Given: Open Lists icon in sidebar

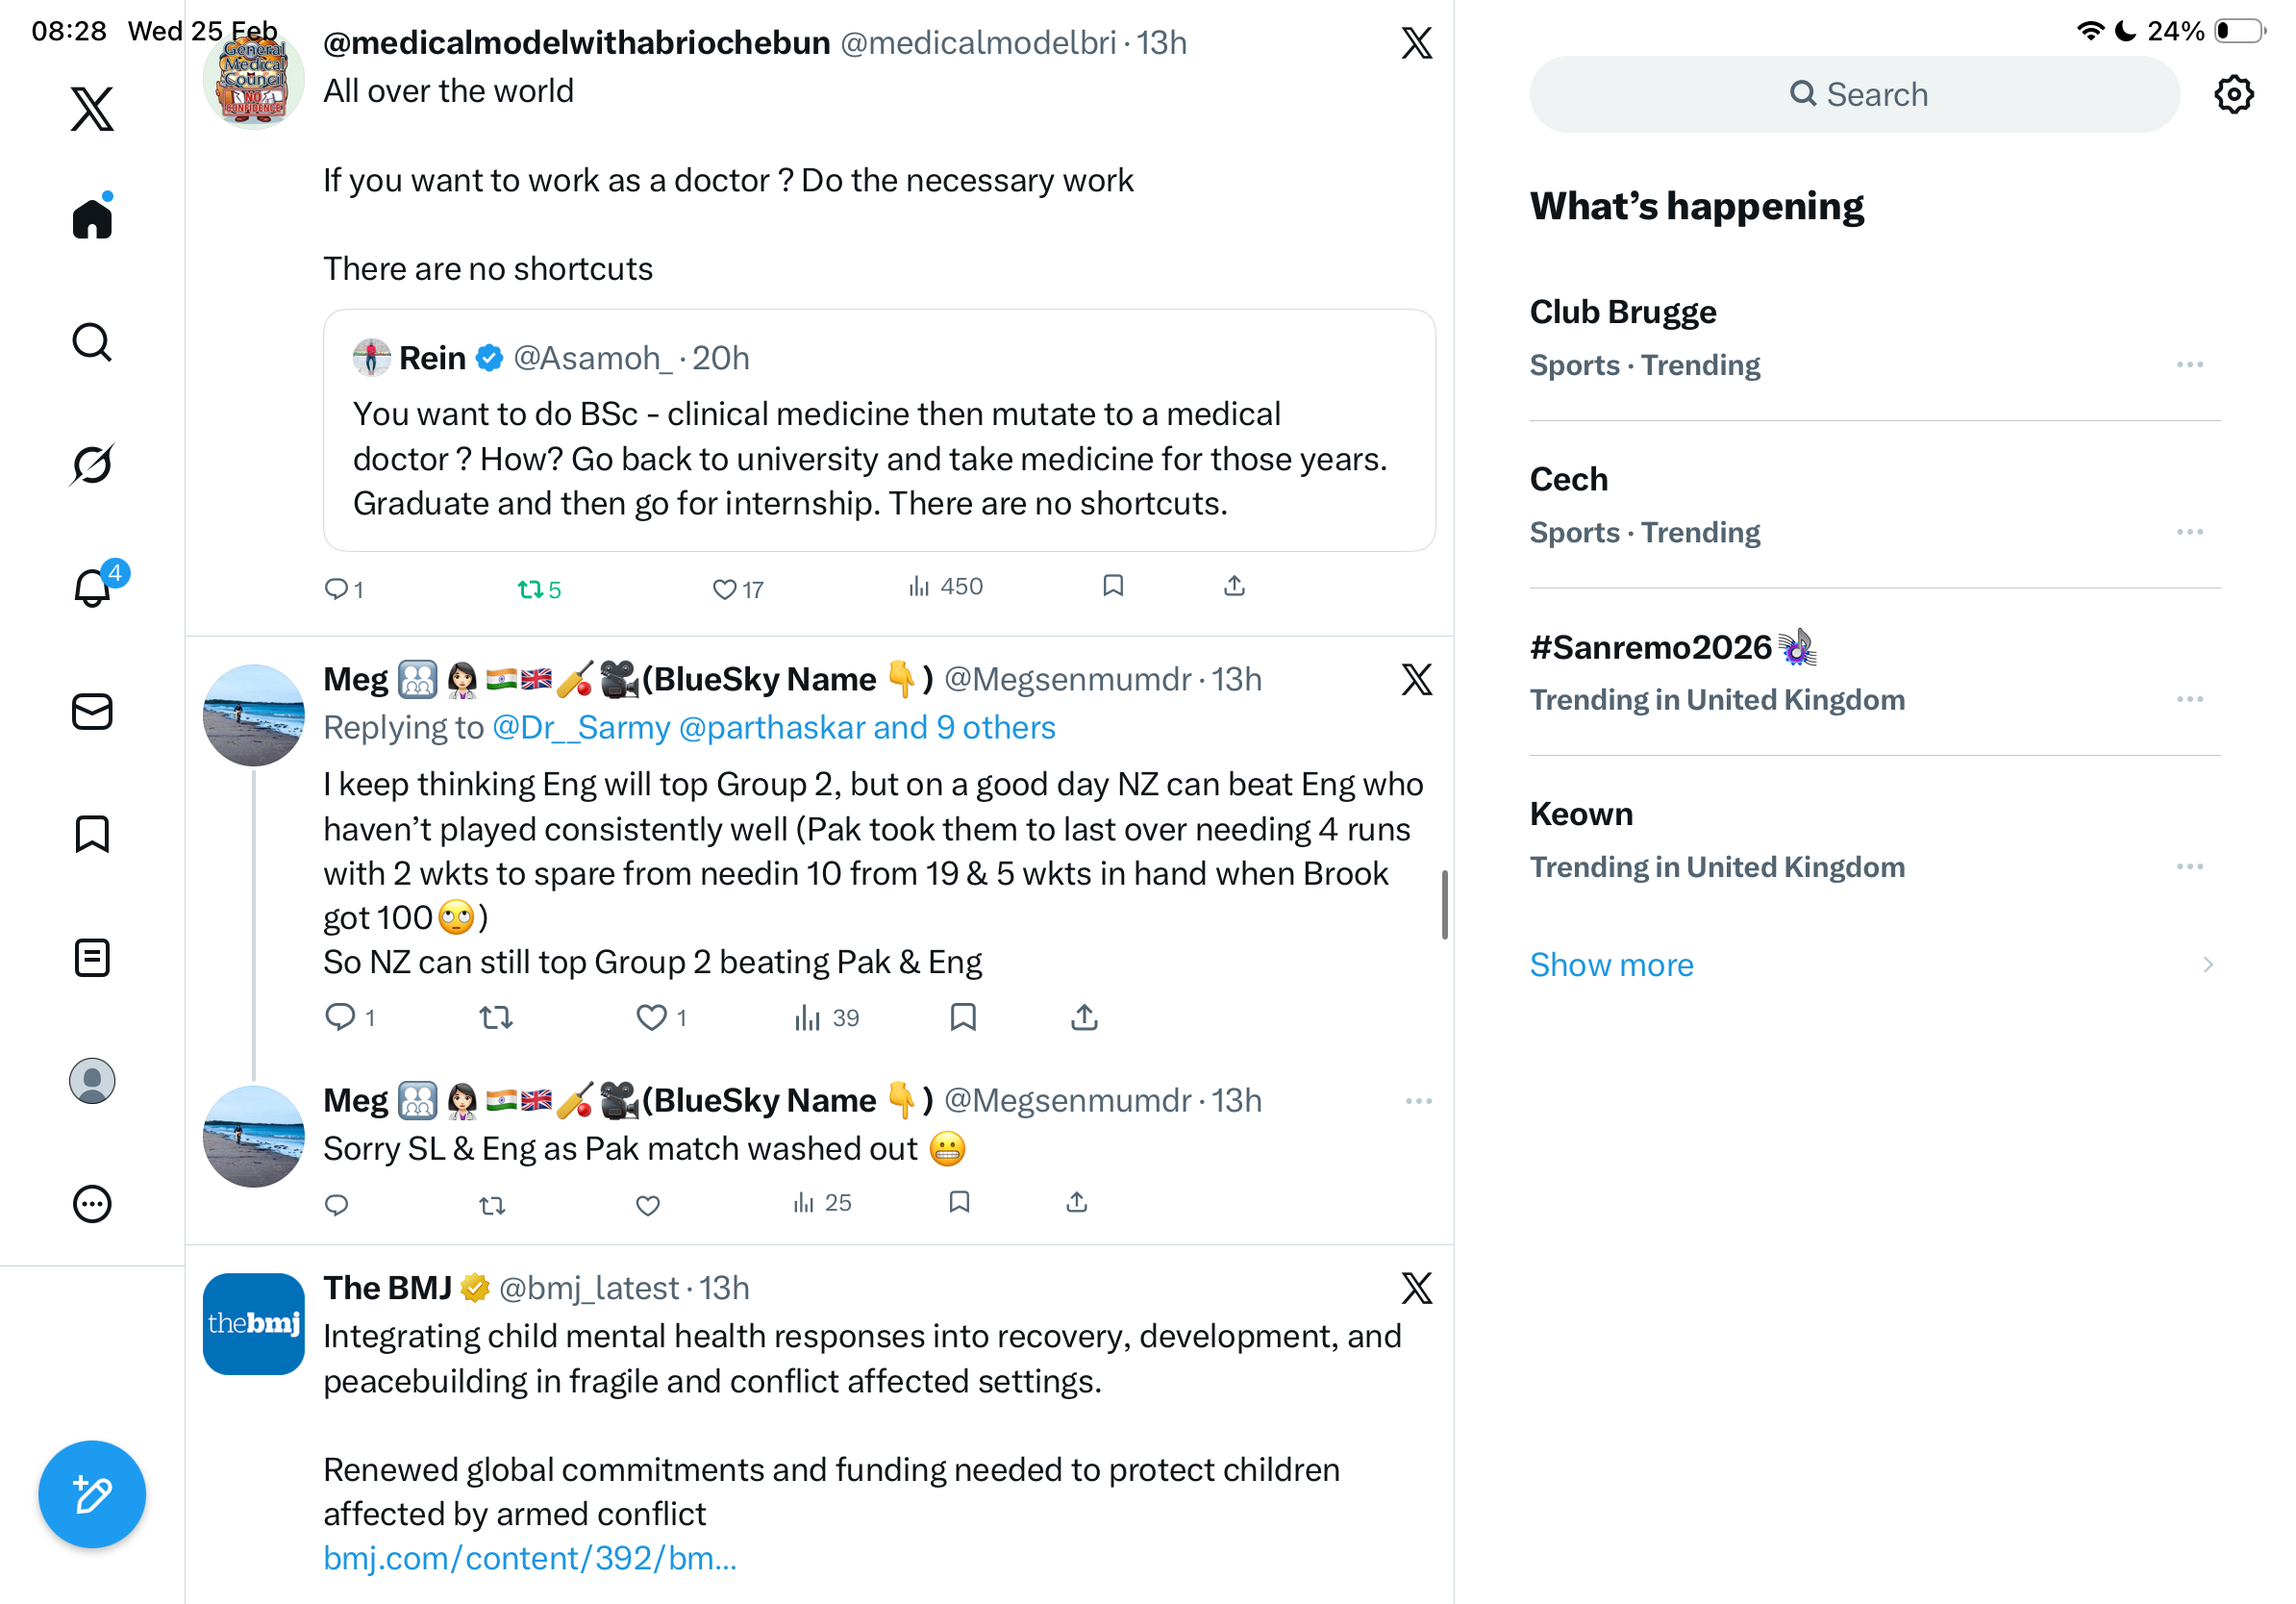Looking at the screenshot, I should coord(92,957).
